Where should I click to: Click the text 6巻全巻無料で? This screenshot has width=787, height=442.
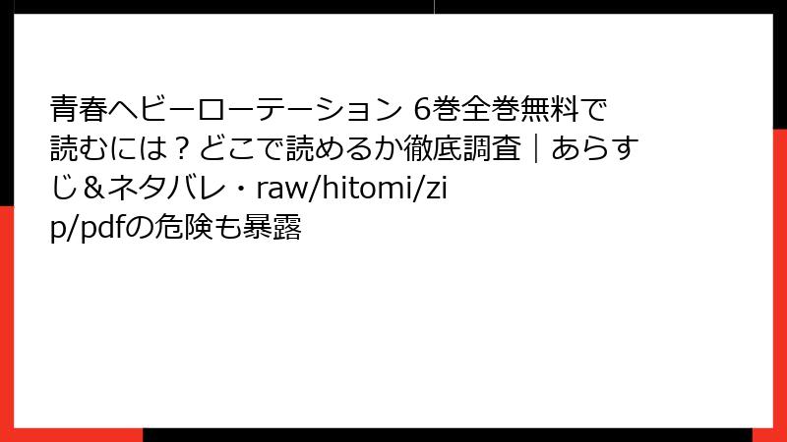click(510, 109)
